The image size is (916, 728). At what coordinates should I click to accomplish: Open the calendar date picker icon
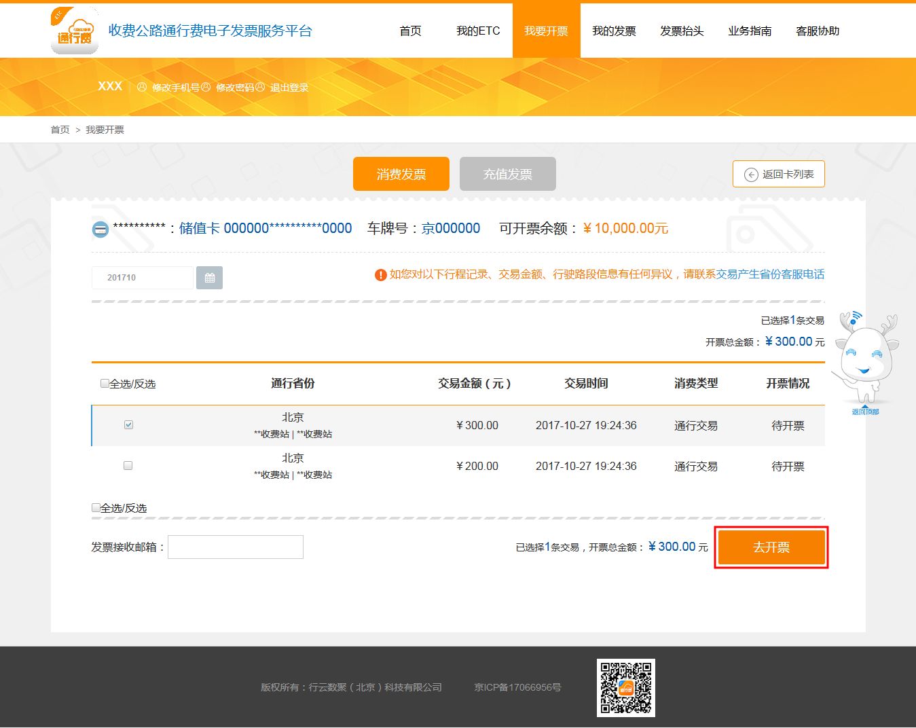tap(209, 278)
